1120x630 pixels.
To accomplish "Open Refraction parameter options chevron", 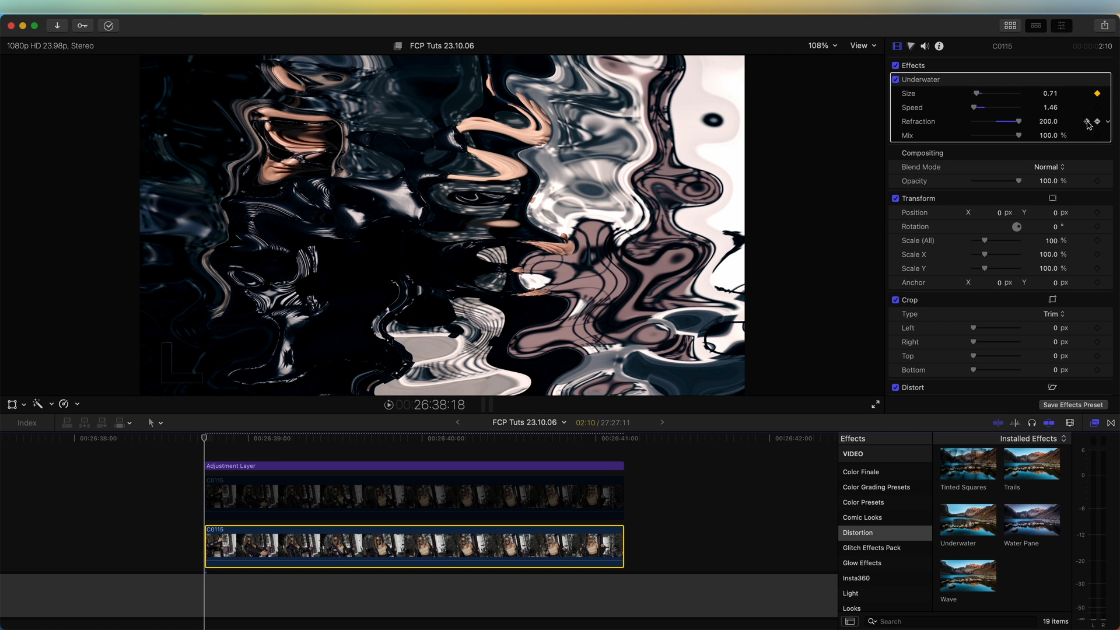I will (1108, 121).
